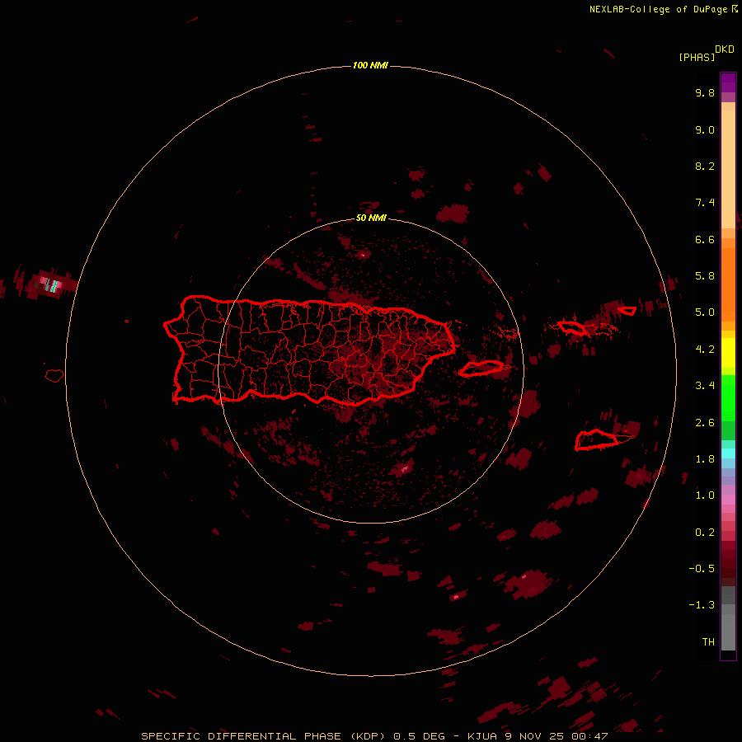Click the 50 NMI range ring label
Image resolution: width=742 pixels, height=742 pixels.
(371, 218)
